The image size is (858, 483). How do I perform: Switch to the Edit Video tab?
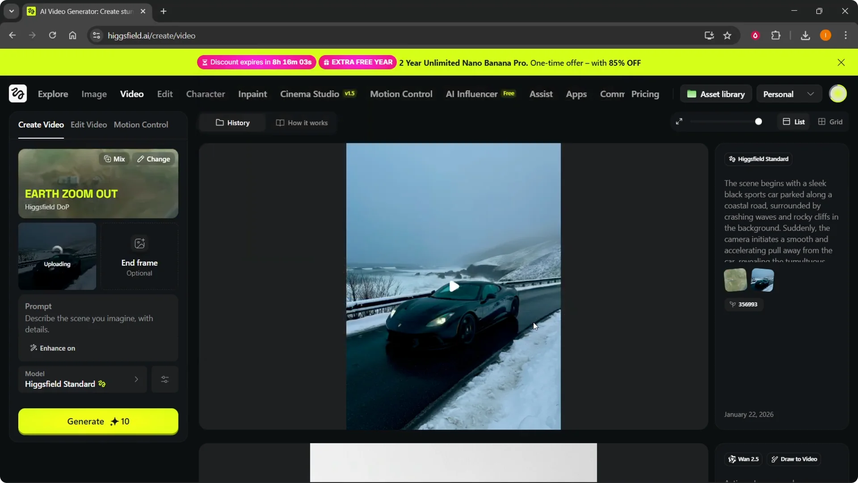point(88,125)
